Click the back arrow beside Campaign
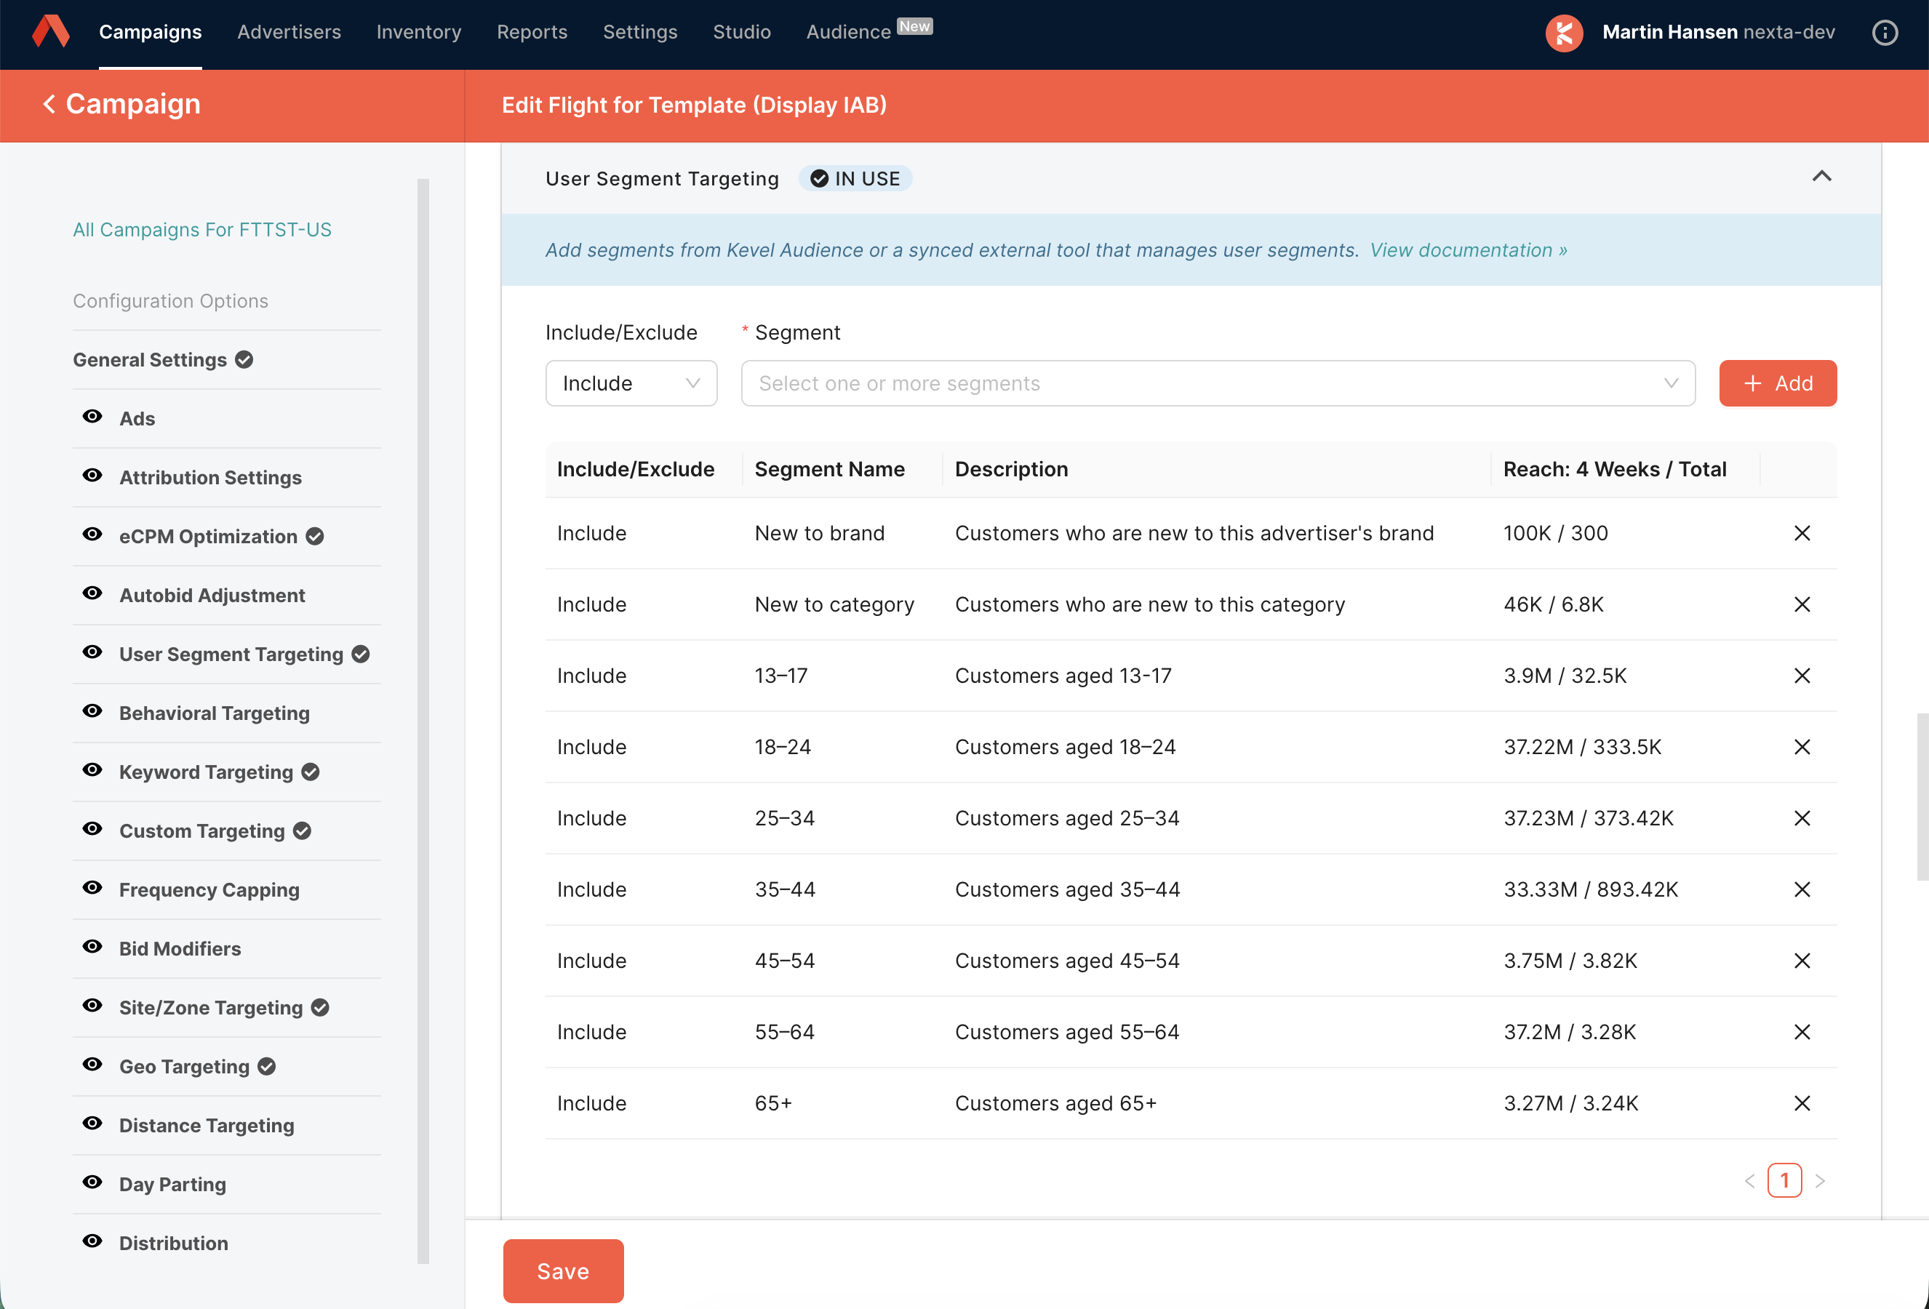Viewport: 1929px width, 1309px height. tap(49, 105)
